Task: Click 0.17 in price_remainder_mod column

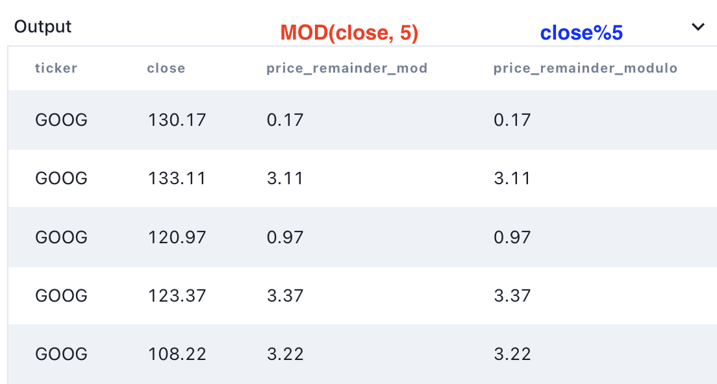Action: point(284,120)
